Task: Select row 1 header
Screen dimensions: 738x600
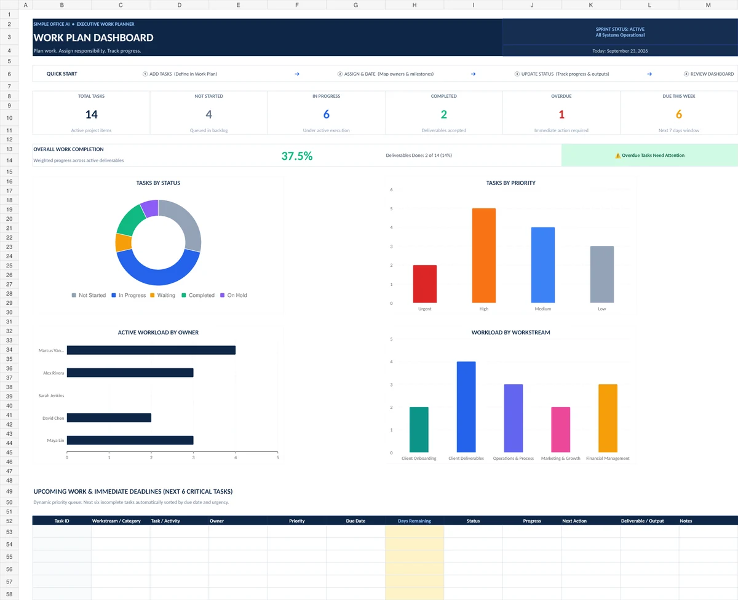Action: [9, 14]
